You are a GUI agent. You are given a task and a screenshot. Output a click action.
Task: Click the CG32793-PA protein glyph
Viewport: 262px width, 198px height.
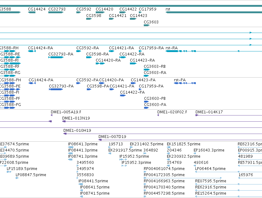(x=56, y=89)
